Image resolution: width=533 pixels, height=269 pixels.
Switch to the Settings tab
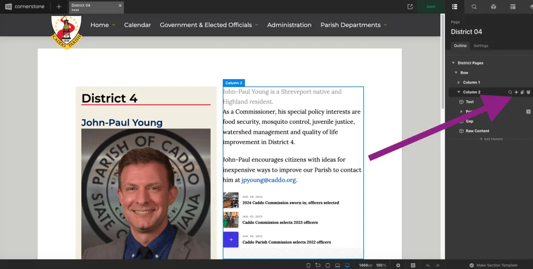click(480, 46)
